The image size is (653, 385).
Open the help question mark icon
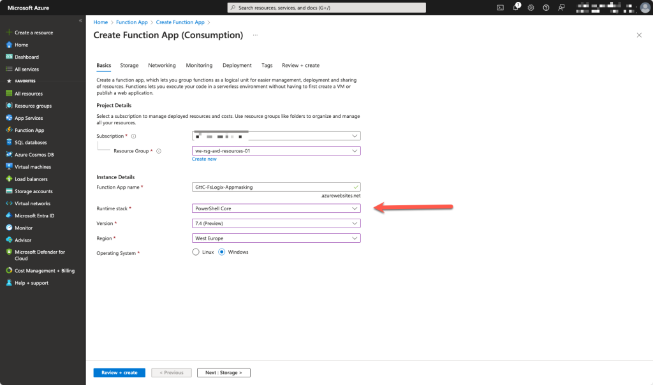tap(546, 8)
